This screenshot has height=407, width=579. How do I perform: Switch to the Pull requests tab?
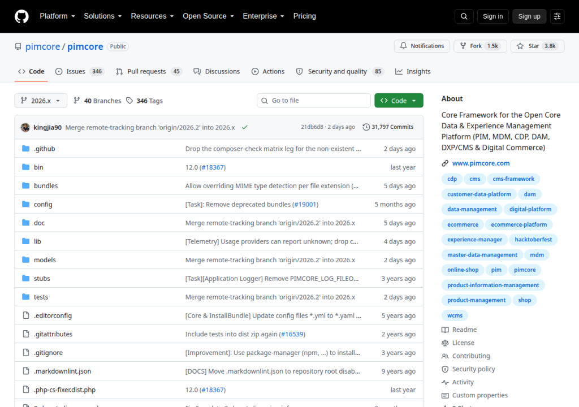coord(149,71)
